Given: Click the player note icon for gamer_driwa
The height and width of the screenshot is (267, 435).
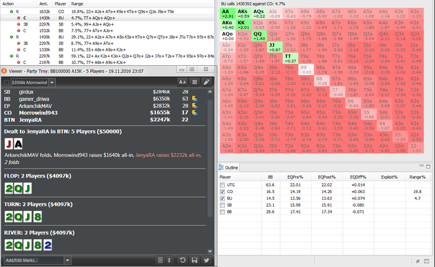Looking at the screenshot, I should (x=195, y=99).
